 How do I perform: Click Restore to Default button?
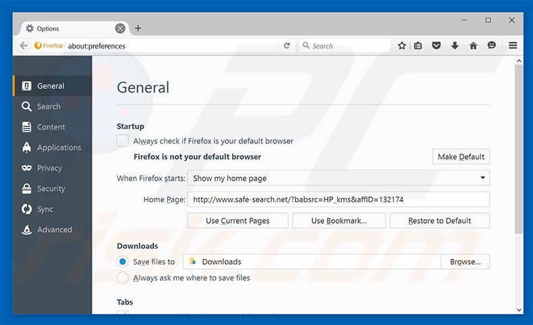pyautogui.click(x=439, y=220)
